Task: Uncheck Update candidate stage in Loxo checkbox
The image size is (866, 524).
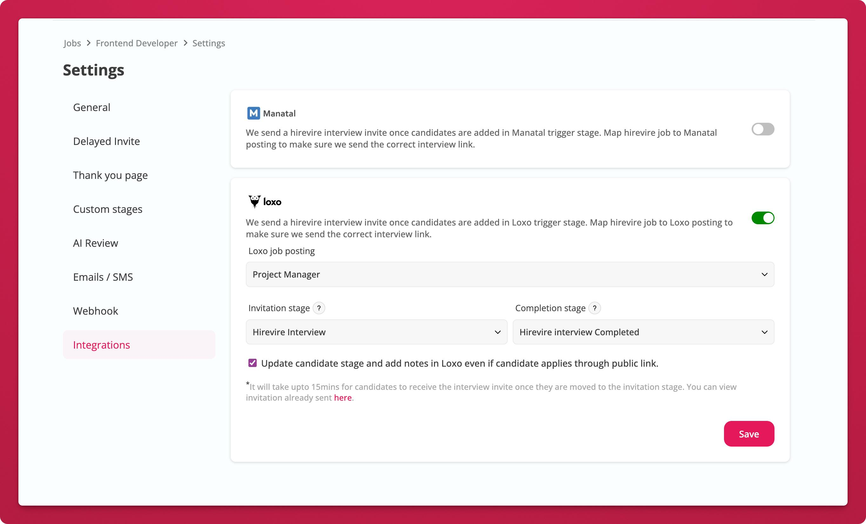Action: click(252, 363)
